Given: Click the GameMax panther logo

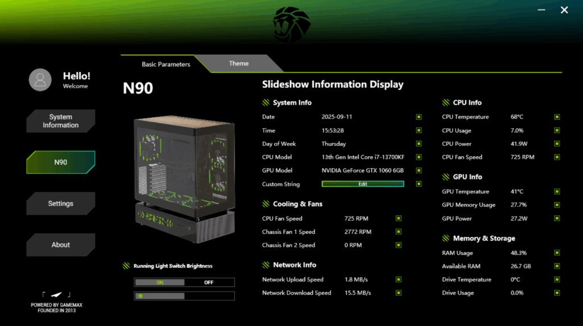Looking at the screenshot, I should 292,25.
